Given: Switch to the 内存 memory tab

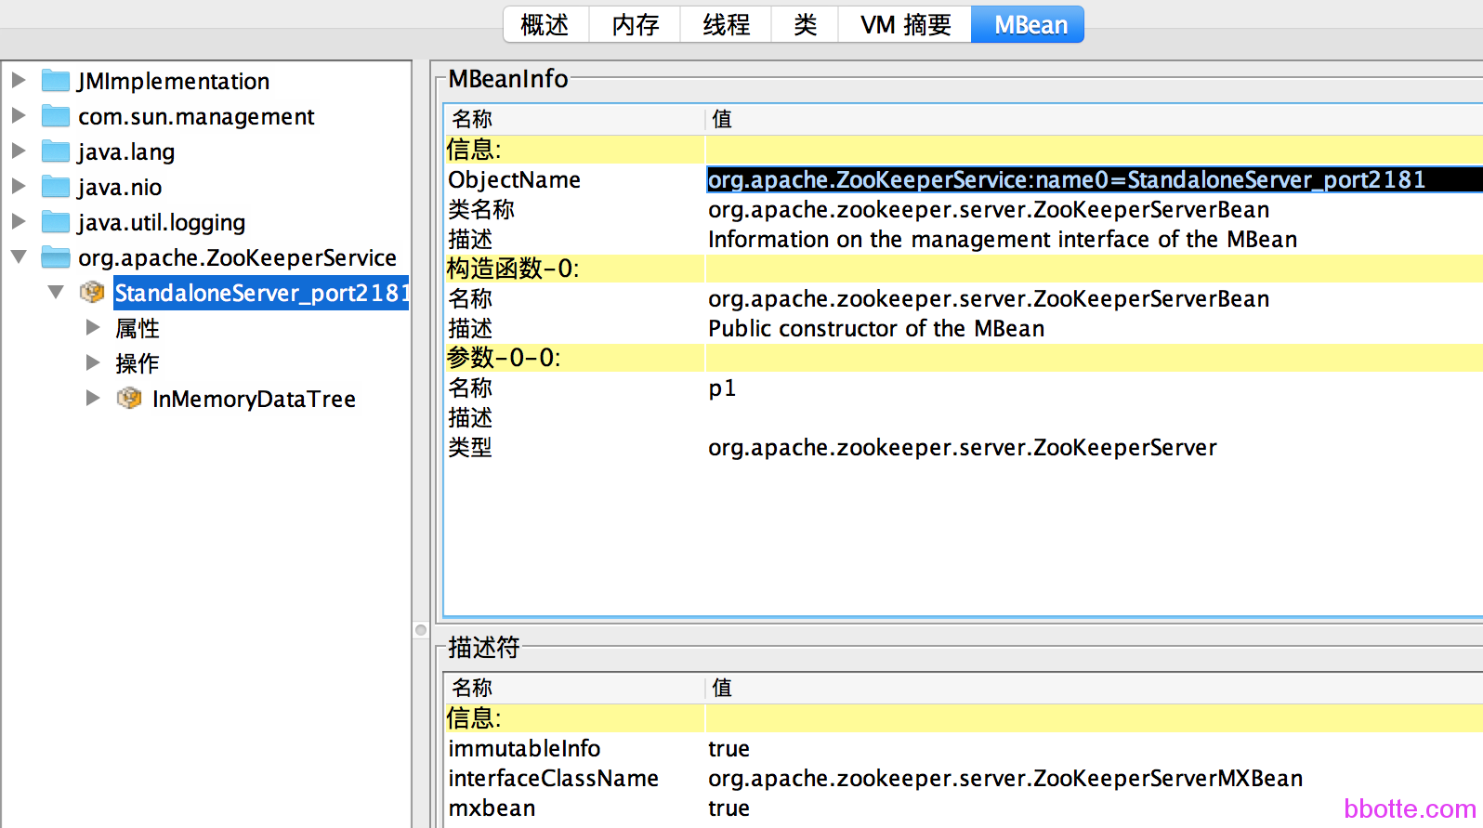Looking at the screenshot, I should click(635, 24).
